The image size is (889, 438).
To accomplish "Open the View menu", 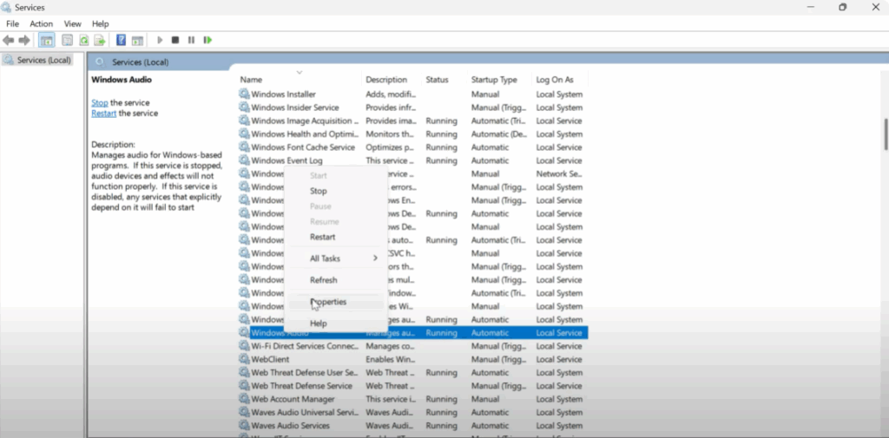I will [73, 23].
